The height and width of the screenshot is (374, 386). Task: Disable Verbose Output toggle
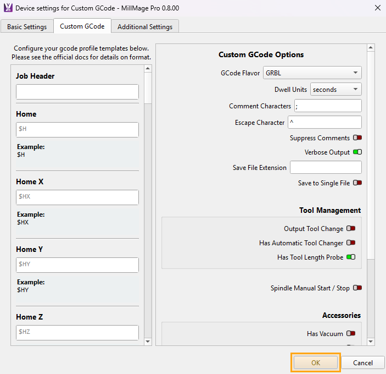coord(357,152)
